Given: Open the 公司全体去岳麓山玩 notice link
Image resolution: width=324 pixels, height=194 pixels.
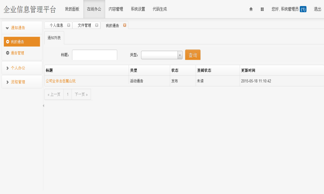Looking at the screenshot, I should point(61,81).
